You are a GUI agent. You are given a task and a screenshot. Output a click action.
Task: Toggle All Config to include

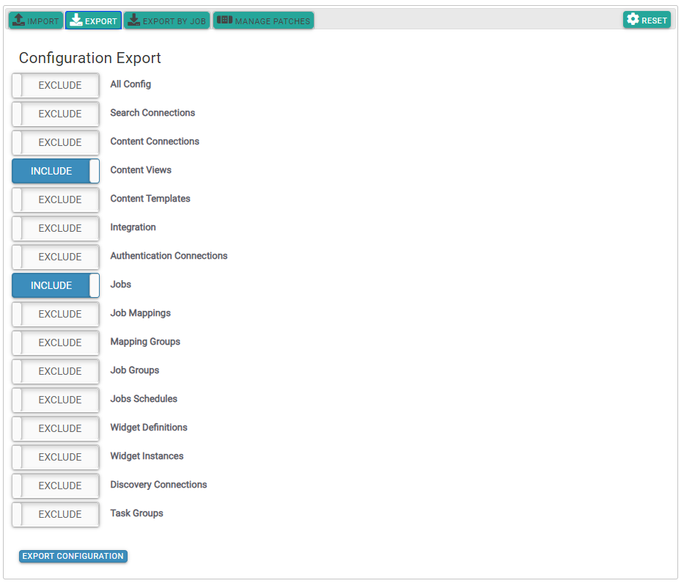click(x=56, y=85)
